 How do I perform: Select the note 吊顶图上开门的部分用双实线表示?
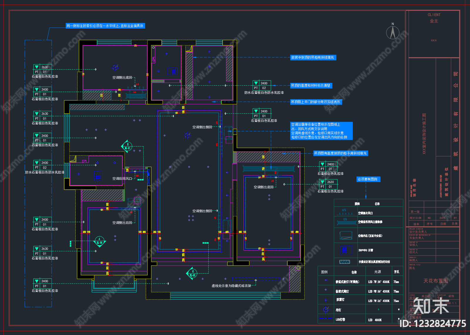click(316, 102)
